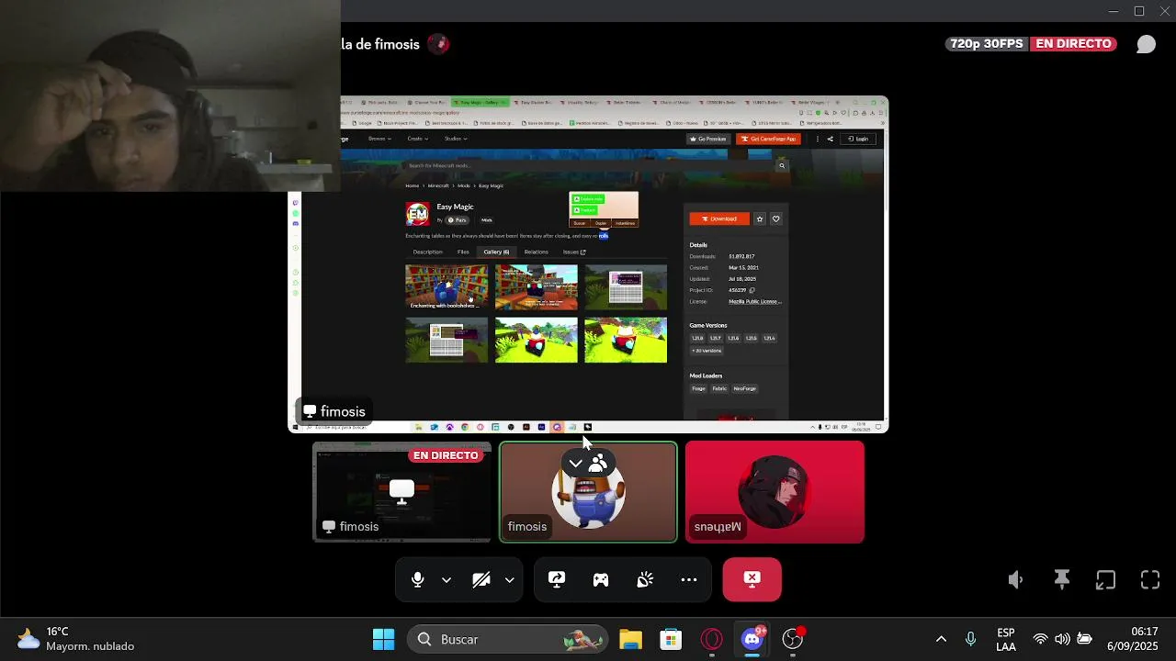
Task: Click Search for Minecraft mods field
Action: 588,165
